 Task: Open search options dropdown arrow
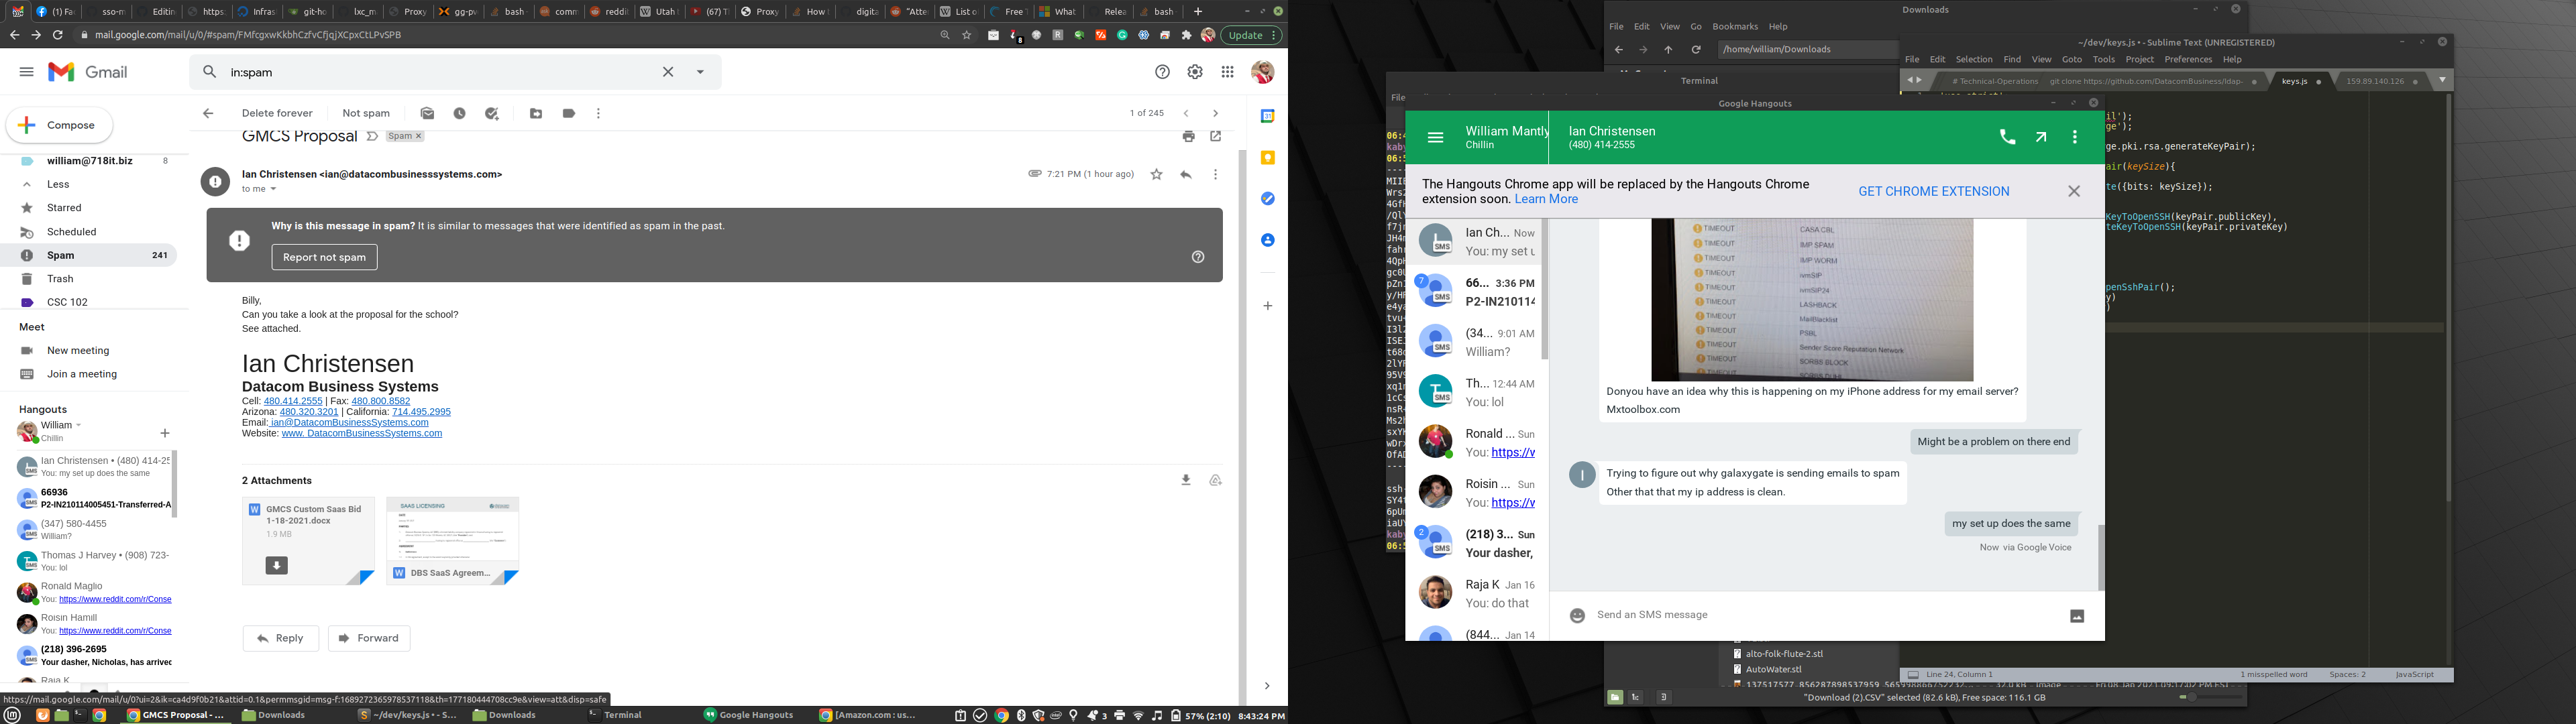point(700,72)
